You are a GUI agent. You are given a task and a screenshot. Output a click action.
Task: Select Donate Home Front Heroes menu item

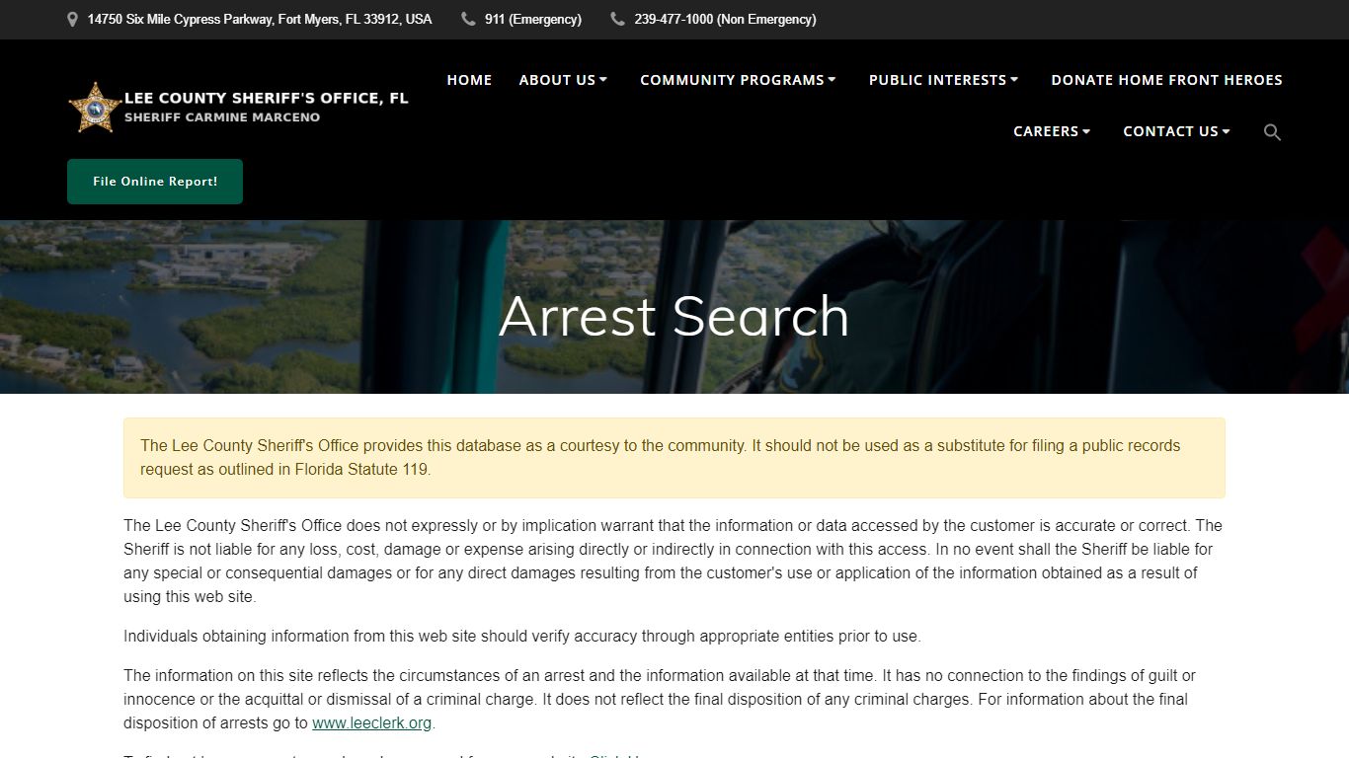point(1166,80)
